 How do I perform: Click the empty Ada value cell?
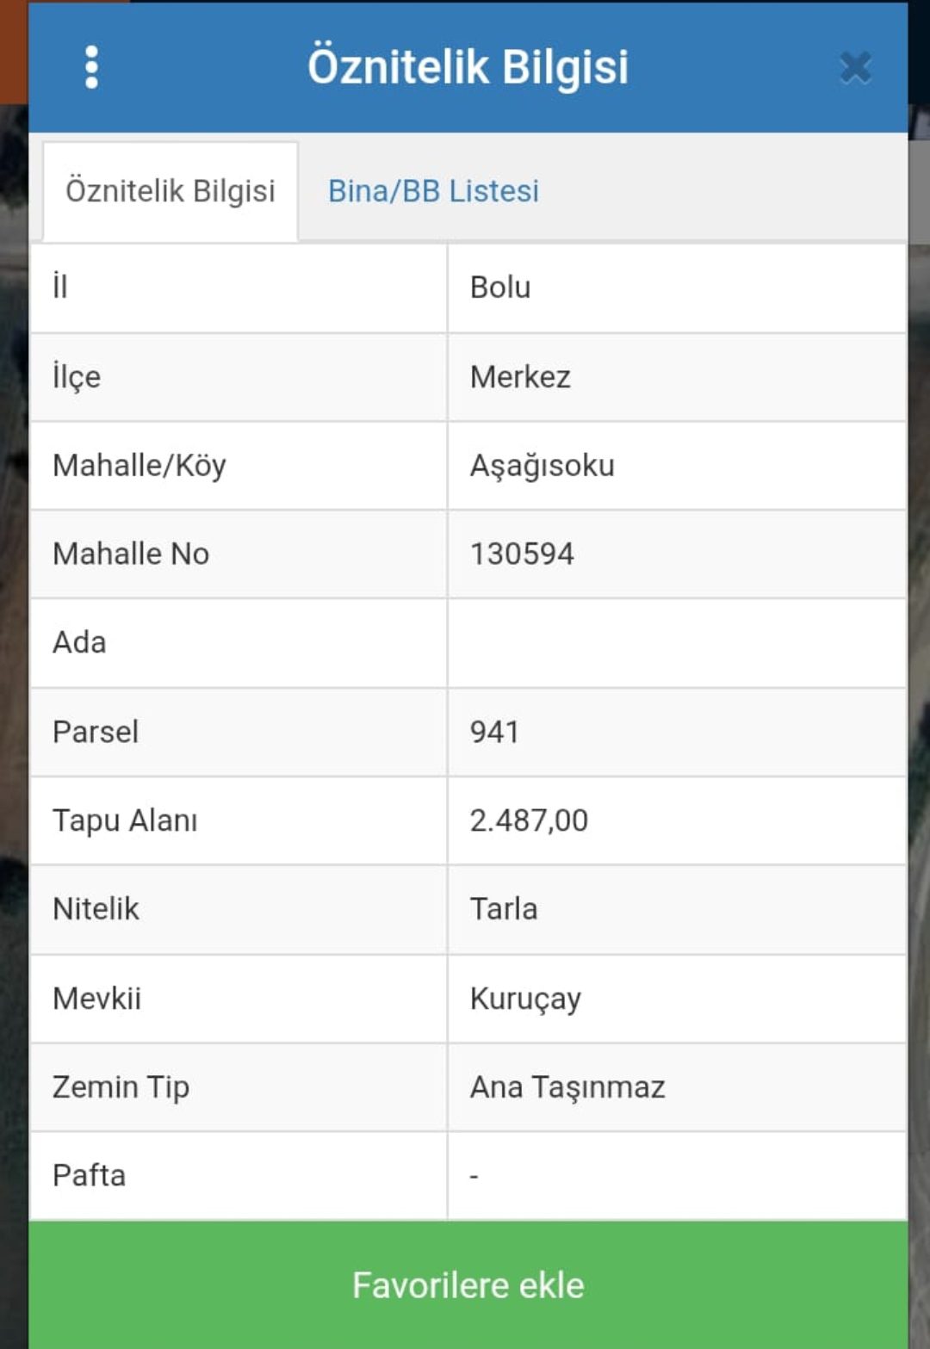pyautogui.click(x=676, y=642)
